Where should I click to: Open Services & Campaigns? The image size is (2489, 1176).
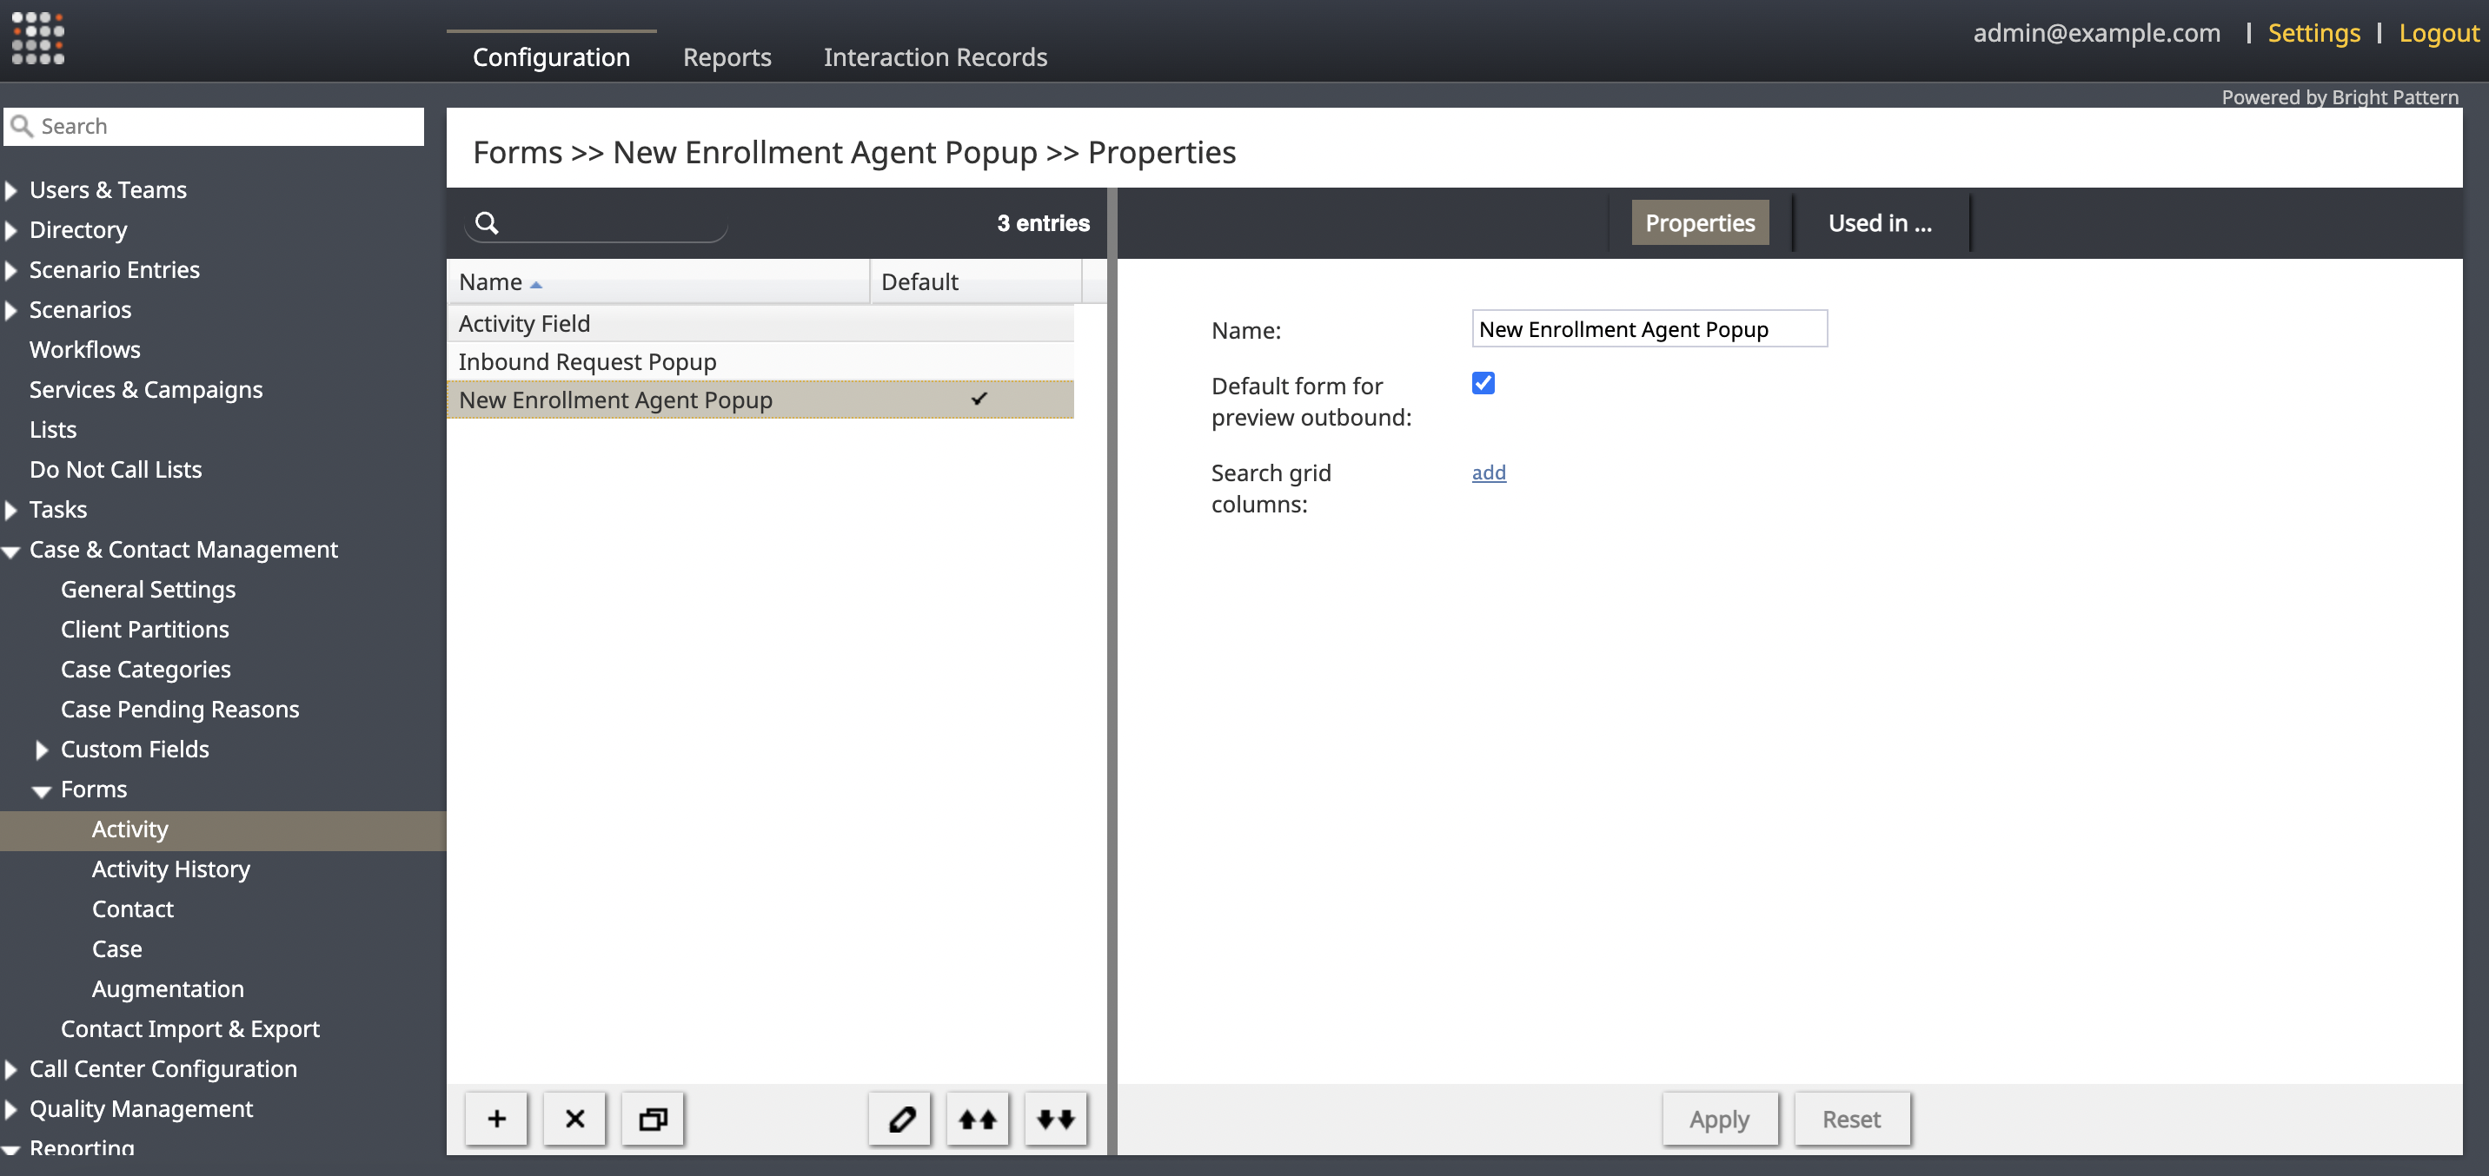coord(146,390)
